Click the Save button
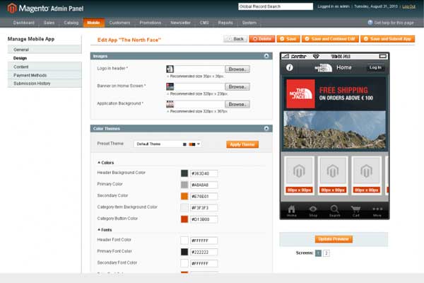This screenshot has height=283, width=424. click(x=288, y=39)
